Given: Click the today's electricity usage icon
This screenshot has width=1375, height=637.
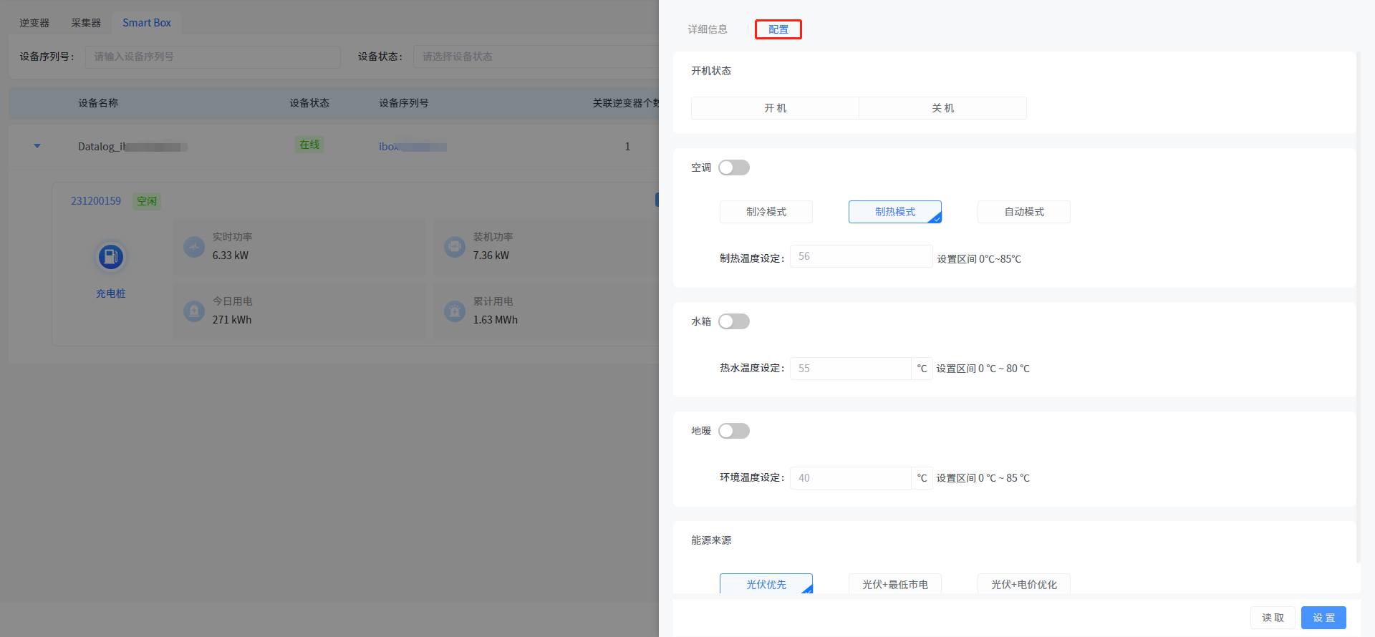Looking at the screenshot, I should [194, 311].
